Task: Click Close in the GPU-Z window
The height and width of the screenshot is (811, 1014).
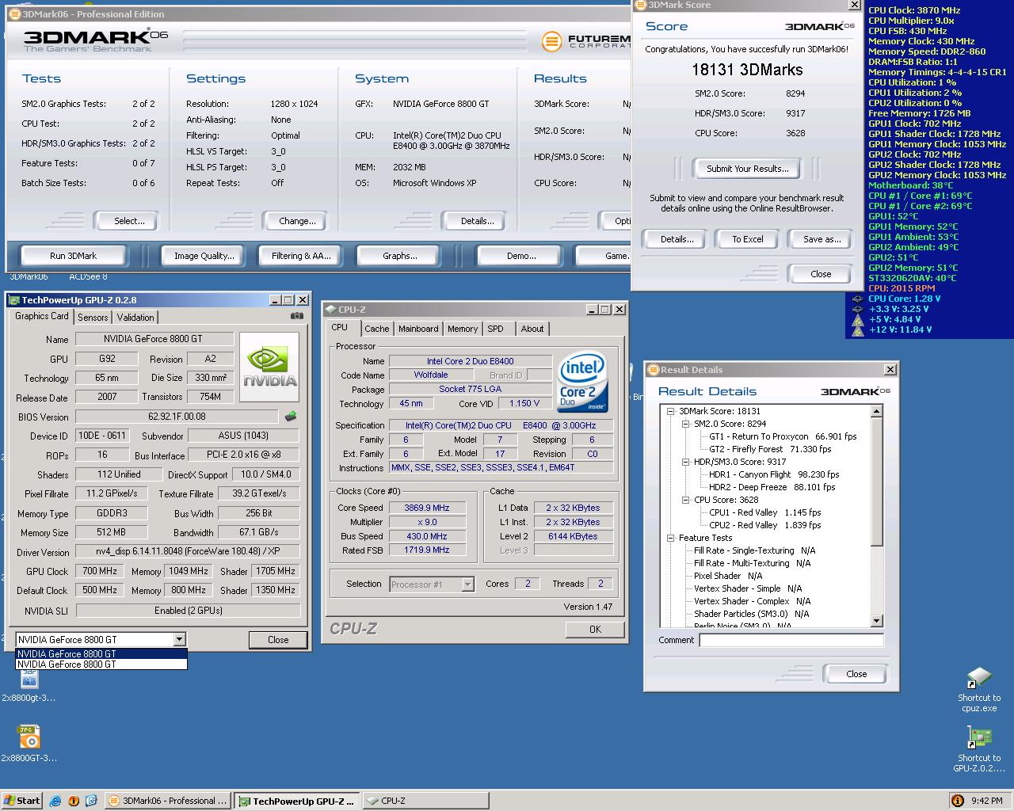Action: click(x=278, y=639)
